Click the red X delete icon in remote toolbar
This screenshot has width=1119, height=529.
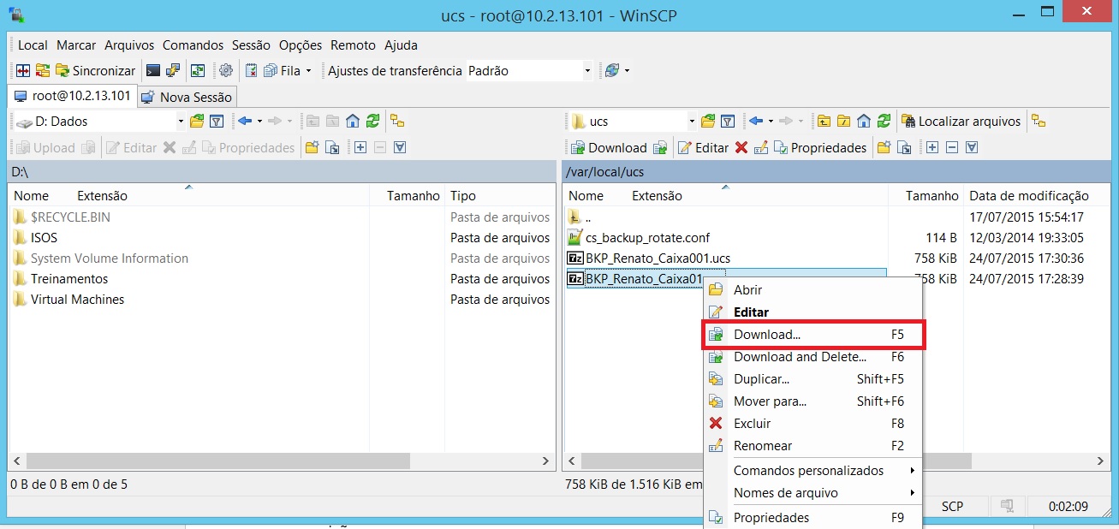(x=741, y=148)
